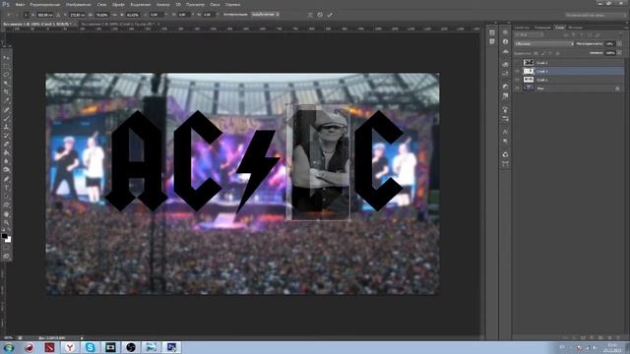Open the interpolation dropdown in options bar
630x354 pixels.
click(x=265, y=15)
